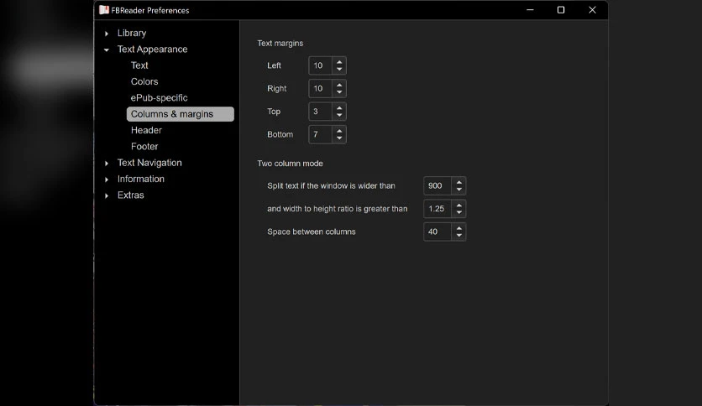Select the Information label

click(140, 179)
